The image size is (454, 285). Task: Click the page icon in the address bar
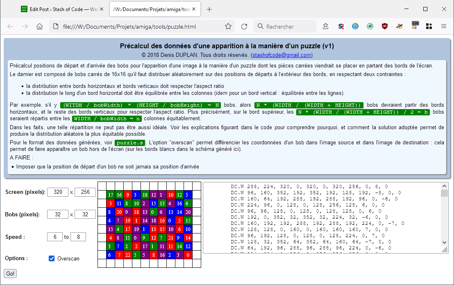point(56,27)
